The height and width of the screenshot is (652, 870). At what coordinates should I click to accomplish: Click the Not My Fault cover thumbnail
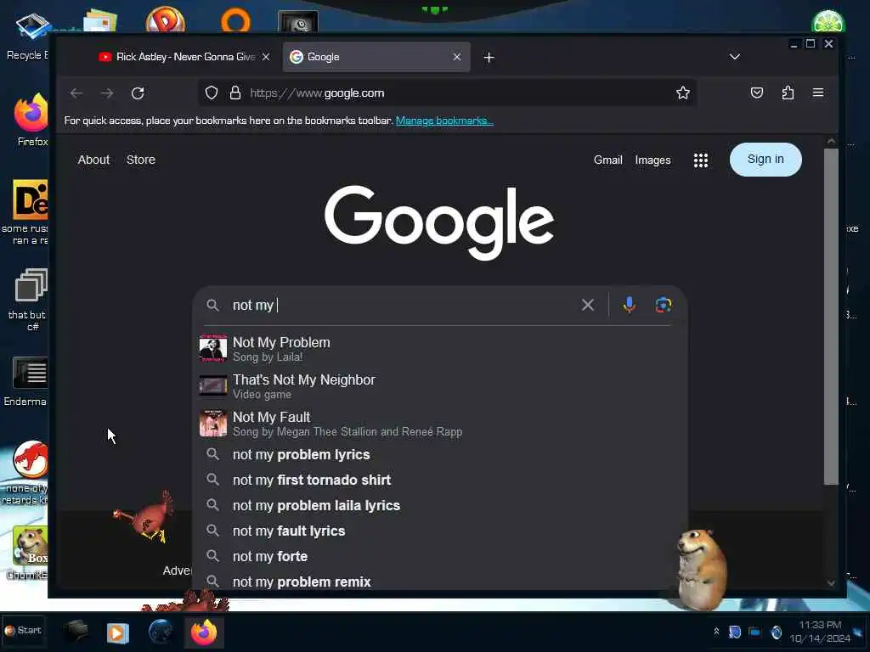pyautogui.click(x=213, y=423)
